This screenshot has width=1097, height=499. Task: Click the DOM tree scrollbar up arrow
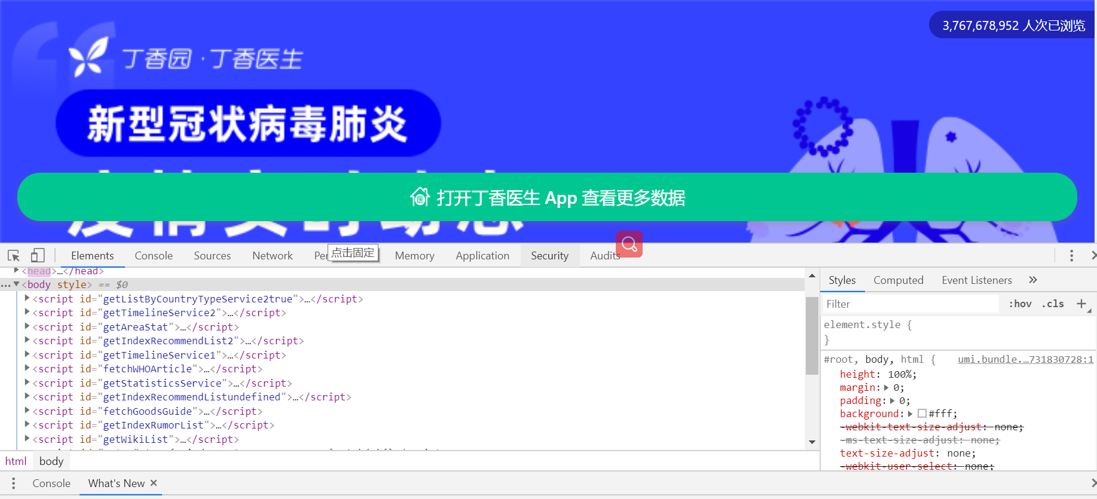click(x=812, y=275)
